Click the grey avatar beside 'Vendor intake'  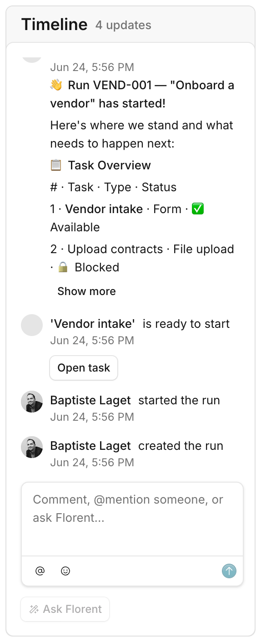[x=32, y=325]
